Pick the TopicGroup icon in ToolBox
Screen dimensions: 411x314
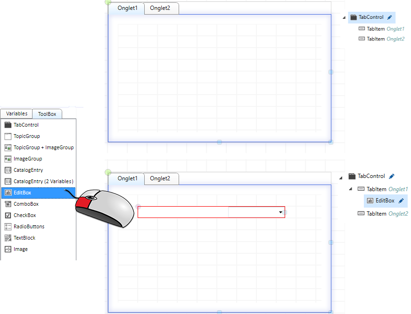pyautogui.click(x=8, y=136)
